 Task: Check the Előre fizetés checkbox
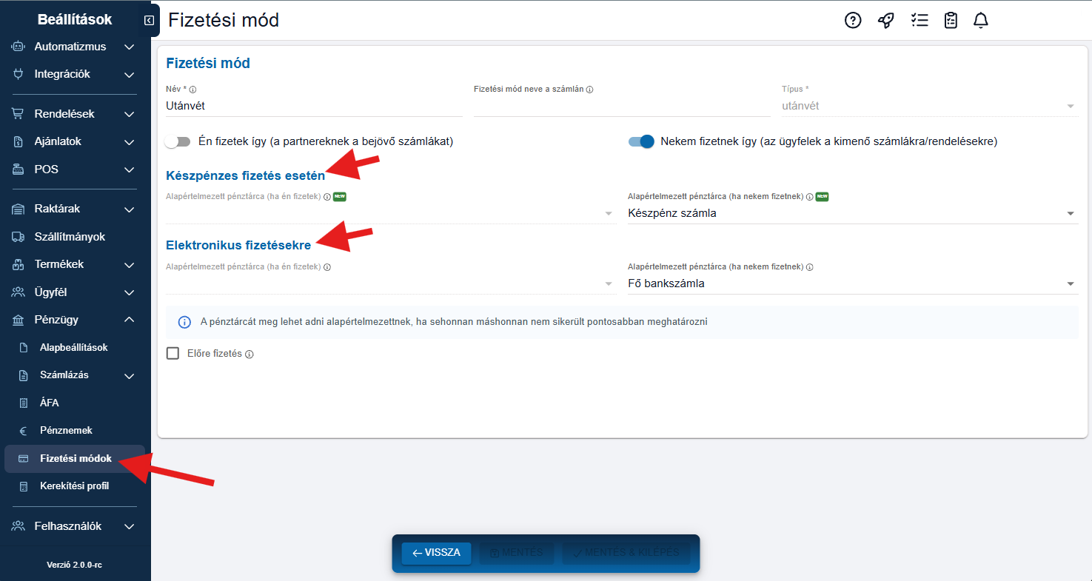point(173,354)
